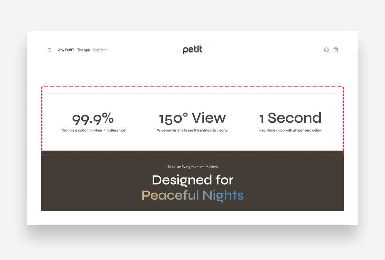Click the 1 Second heading
Viewport: 385px width, 260px height.
(x=290, y=118)
